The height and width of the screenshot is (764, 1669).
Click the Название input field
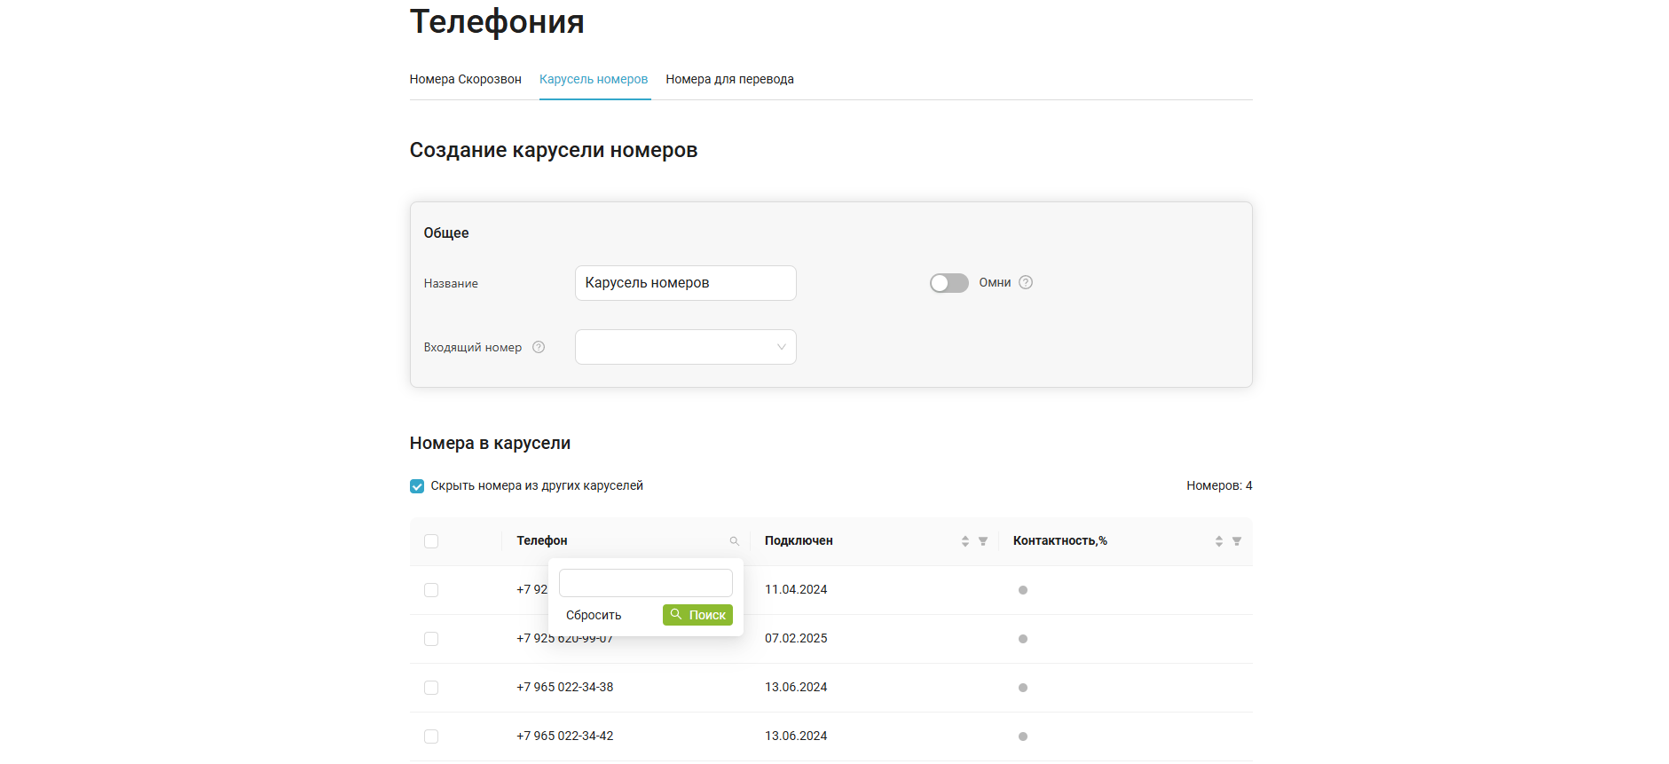[685, 283]
